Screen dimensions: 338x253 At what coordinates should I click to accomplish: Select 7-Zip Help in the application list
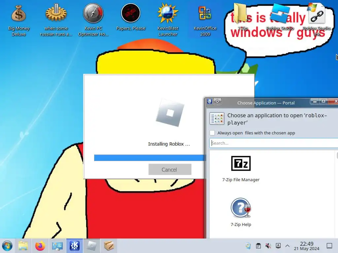241,212
